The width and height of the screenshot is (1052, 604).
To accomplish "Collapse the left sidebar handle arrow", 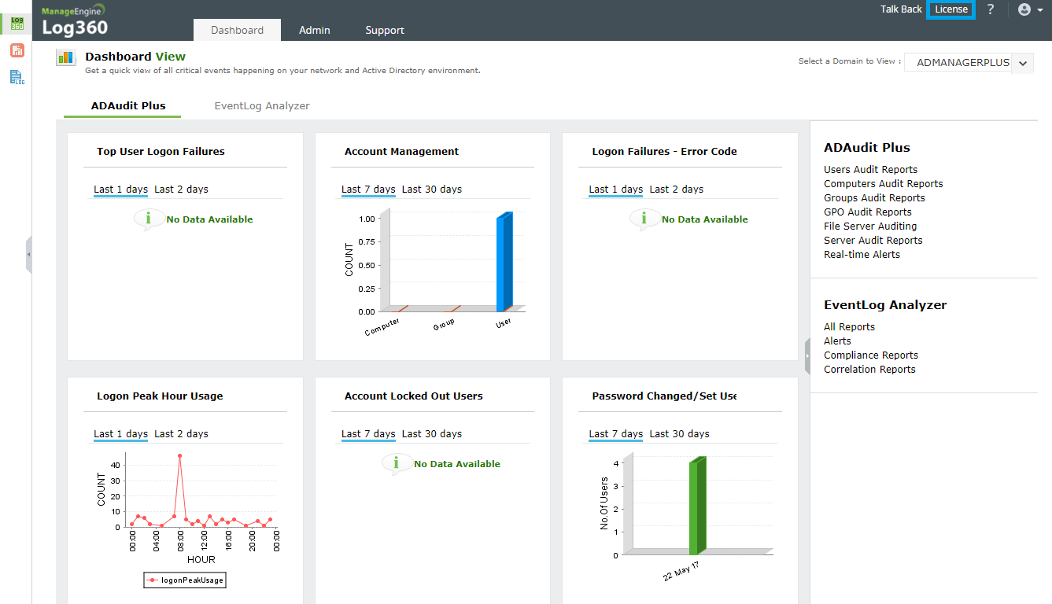I will click(x=28, y=255).
